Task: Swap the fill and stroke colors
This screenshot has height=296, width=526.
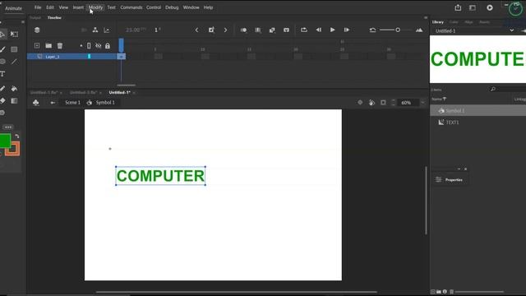Action: 17,136
